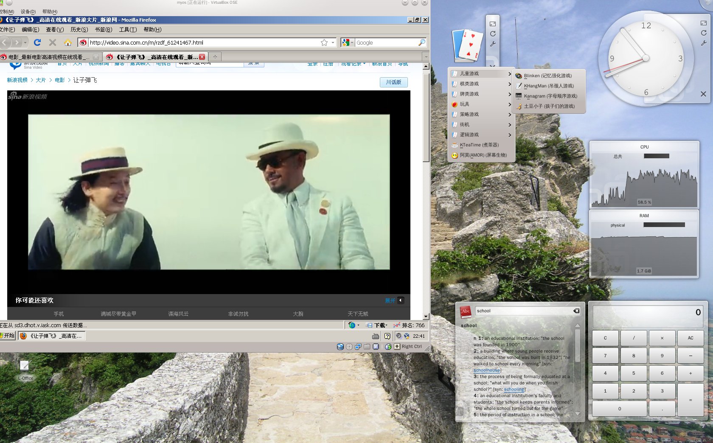This screenshot has height=443, width=713.
Task: Click the search magnifier in the Google box
Action: coord(421,42)
